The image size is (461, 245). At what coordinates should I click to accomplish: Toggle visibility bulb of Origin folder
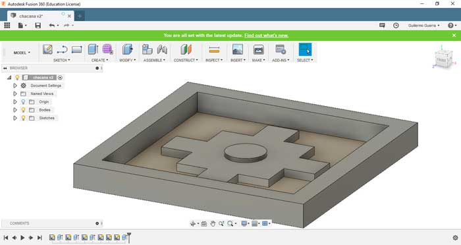[23, 102]
